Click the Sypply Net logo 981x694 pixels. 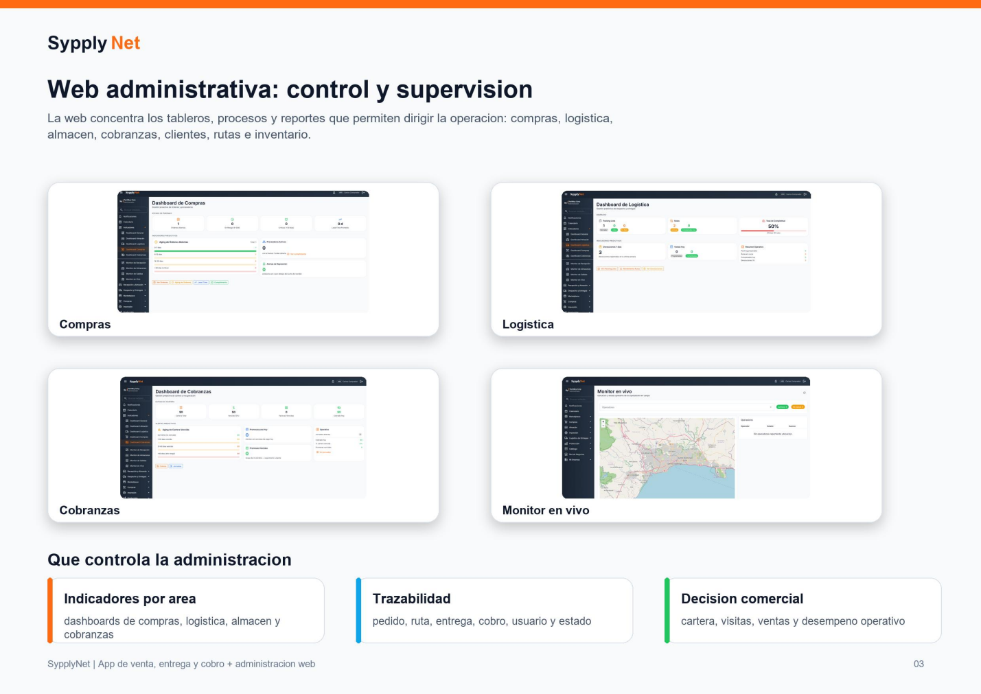93,43
